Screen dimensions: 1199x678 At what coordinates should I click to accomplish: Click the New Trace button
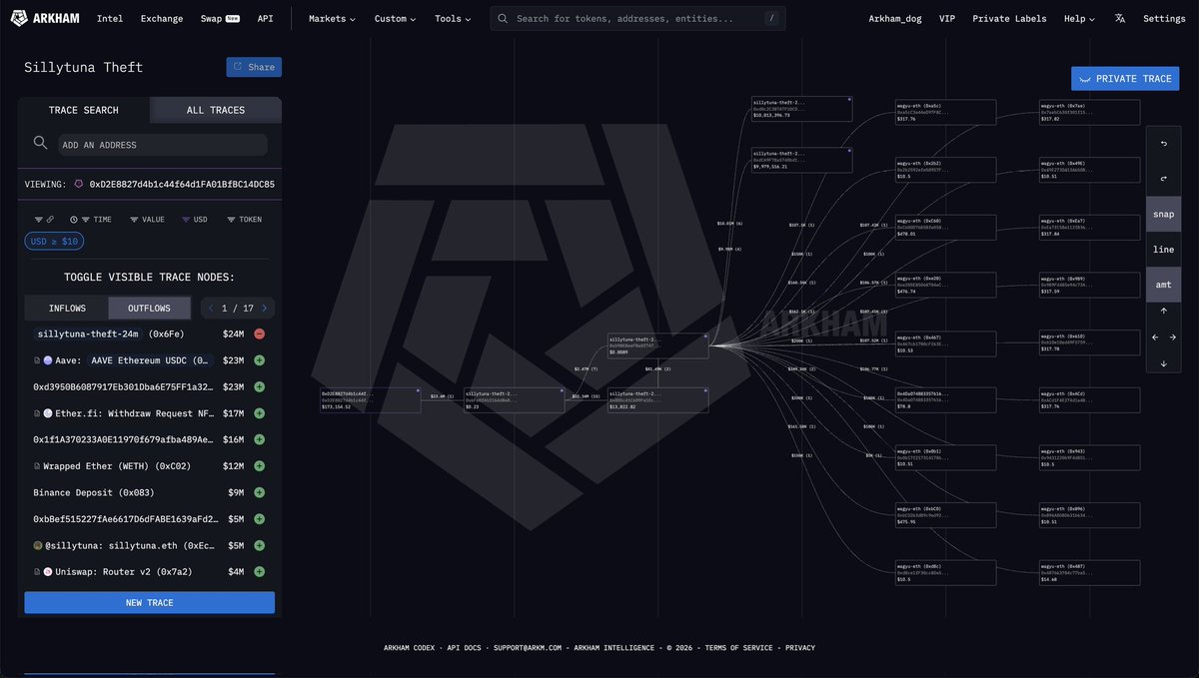(150, 602)
